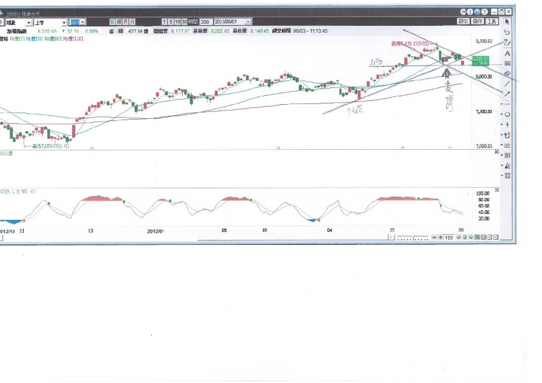Screen dimensions: 542x383
Task: Switch to weekly 週 period
Action: (x=119, y=22)
